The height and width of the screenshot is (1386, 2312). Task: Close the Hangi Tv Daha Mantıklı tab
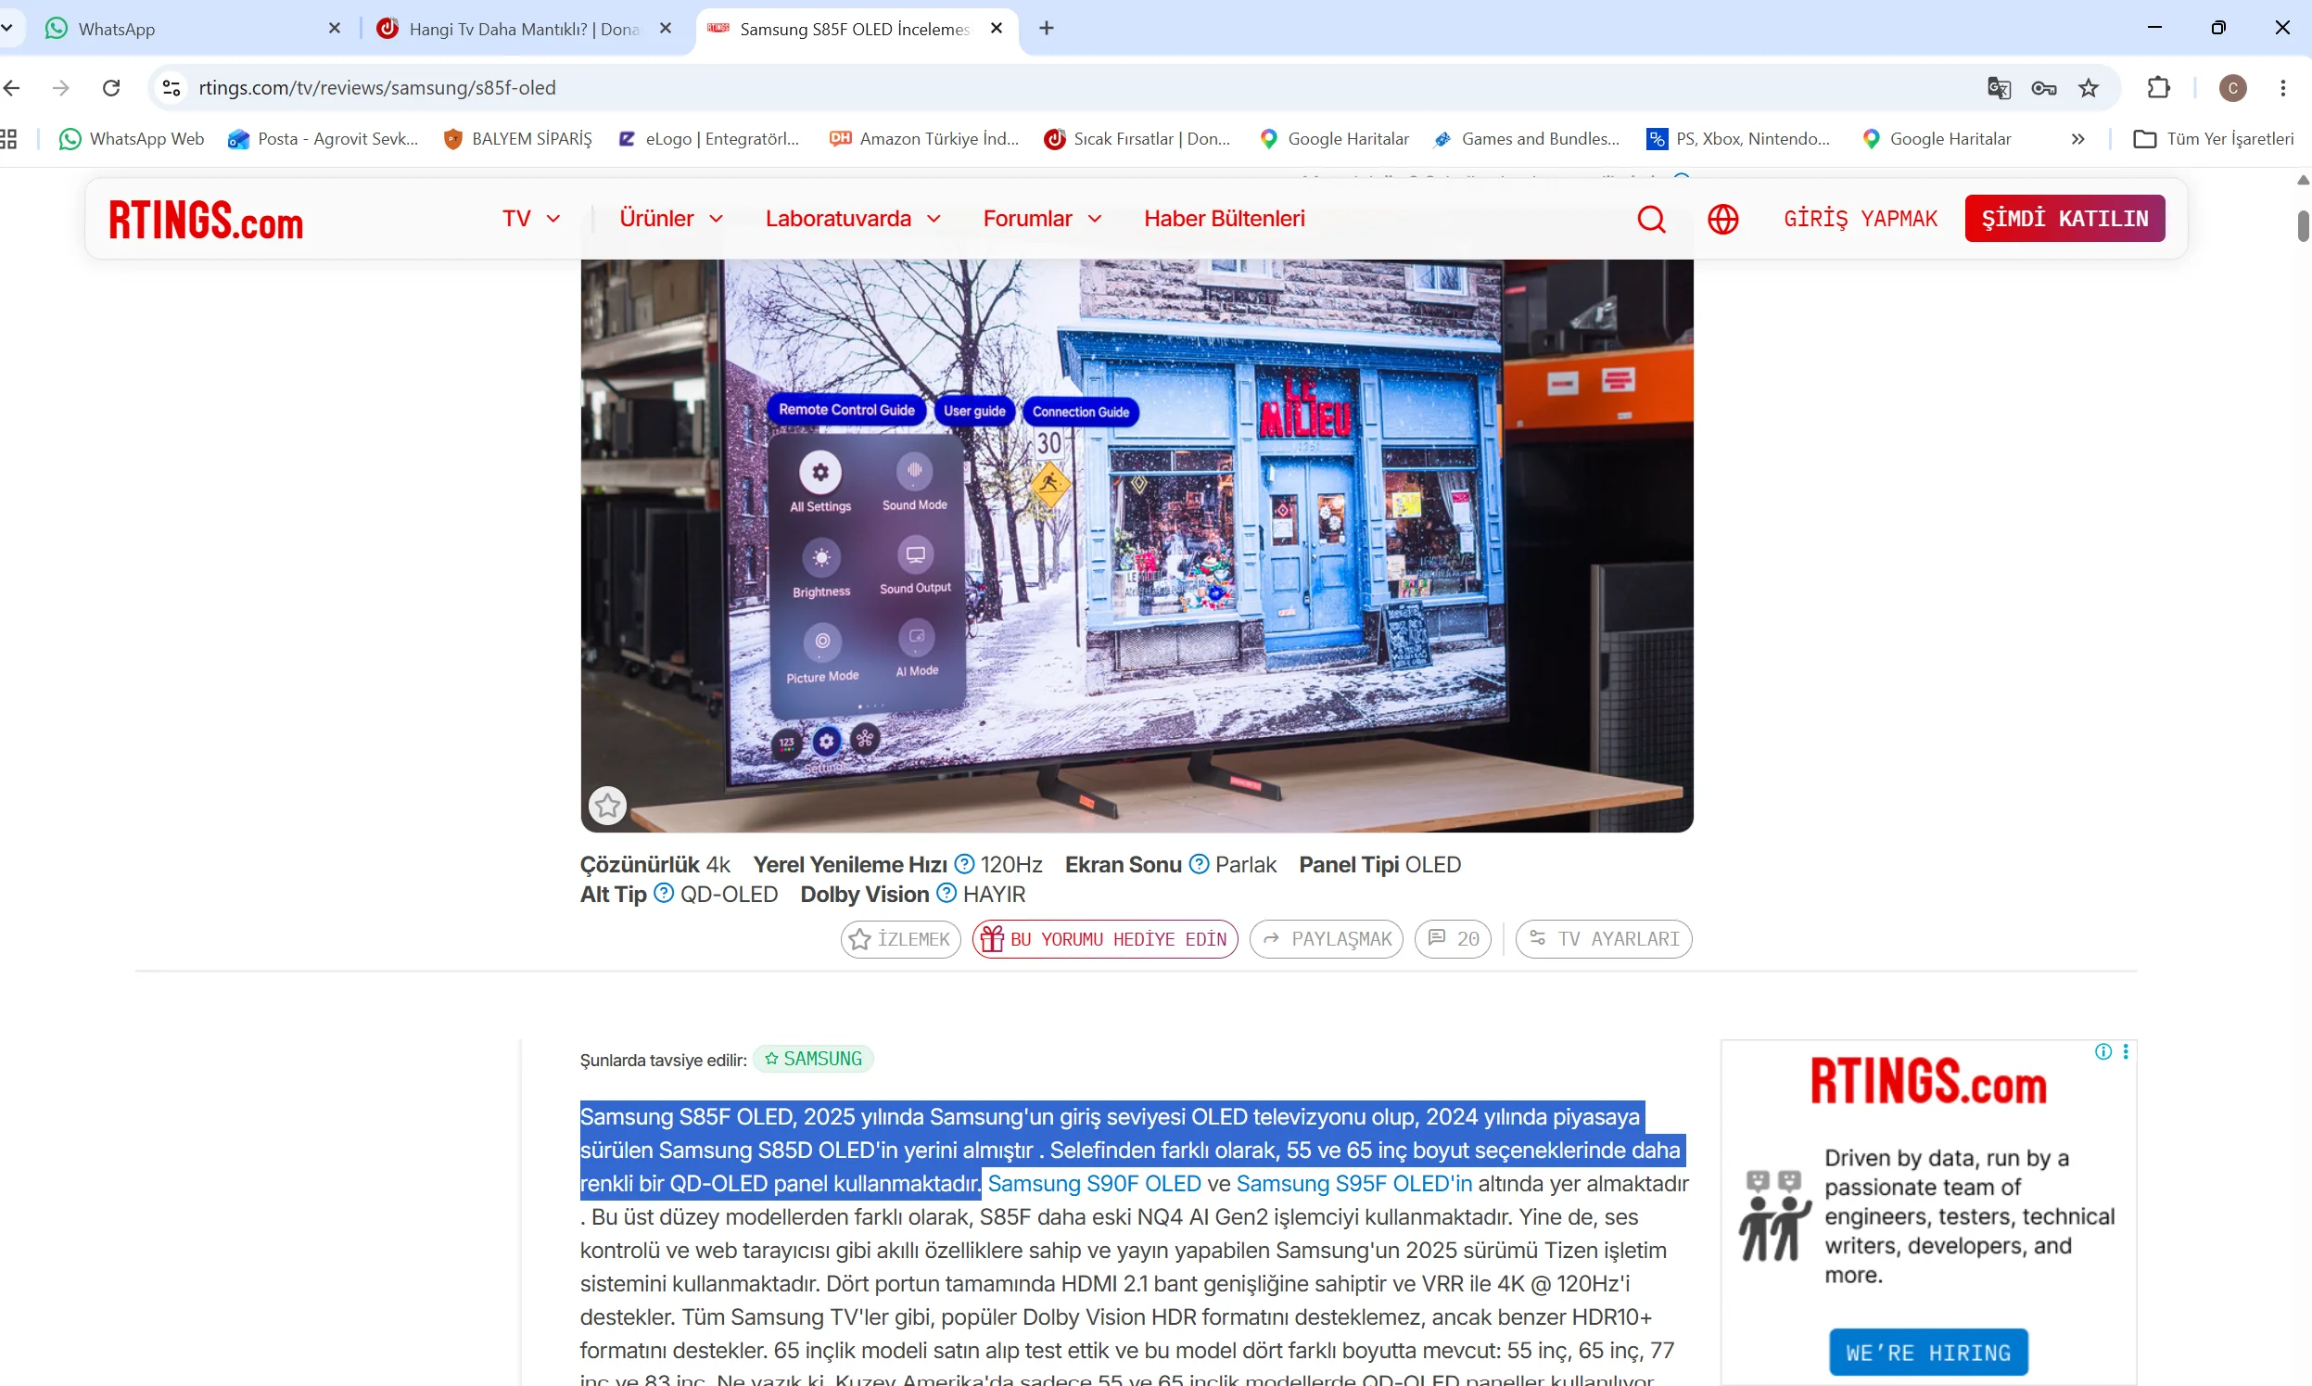pyautogui.click(x=665, y=29)
